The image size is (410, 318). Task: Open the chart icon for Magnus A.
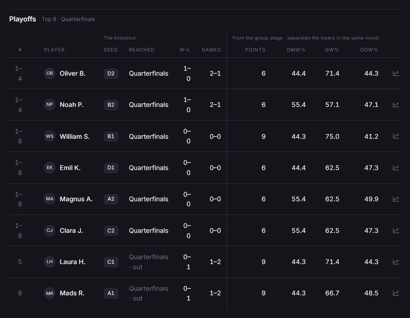pos(396,199)
